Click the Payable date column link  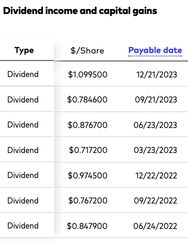[x=155, y=50]
